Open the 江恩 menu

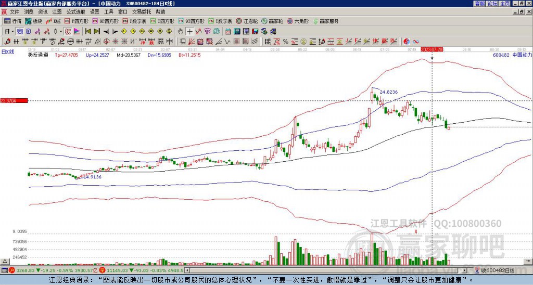click(57, 11)
